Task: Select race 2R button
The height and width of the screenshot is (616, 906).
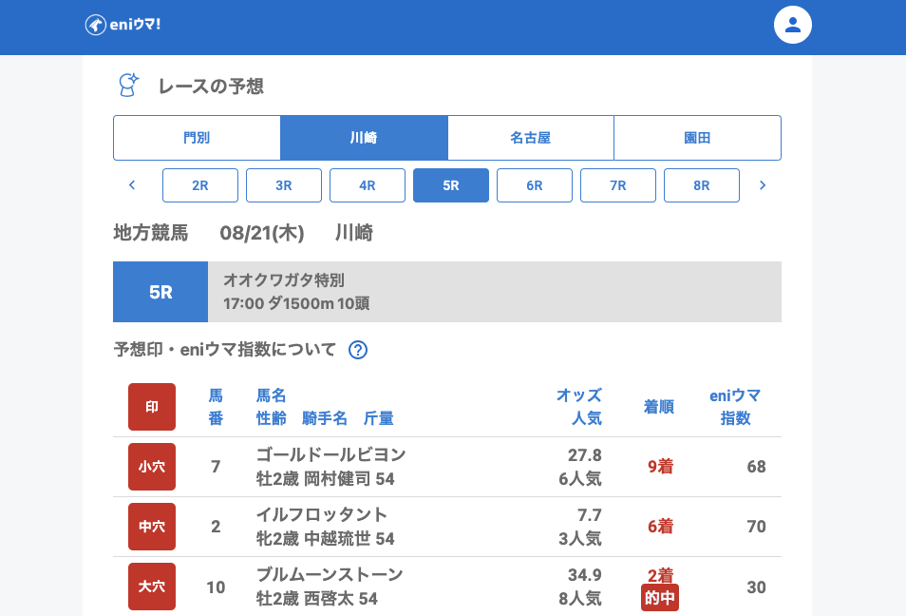Action: point(200,185)
